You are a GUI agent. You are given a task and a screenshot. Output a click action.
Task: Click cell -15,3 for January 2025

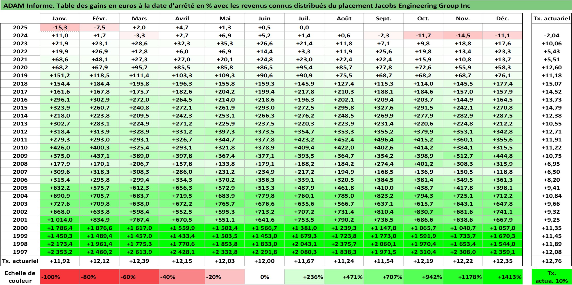click(x=60, y=27)
